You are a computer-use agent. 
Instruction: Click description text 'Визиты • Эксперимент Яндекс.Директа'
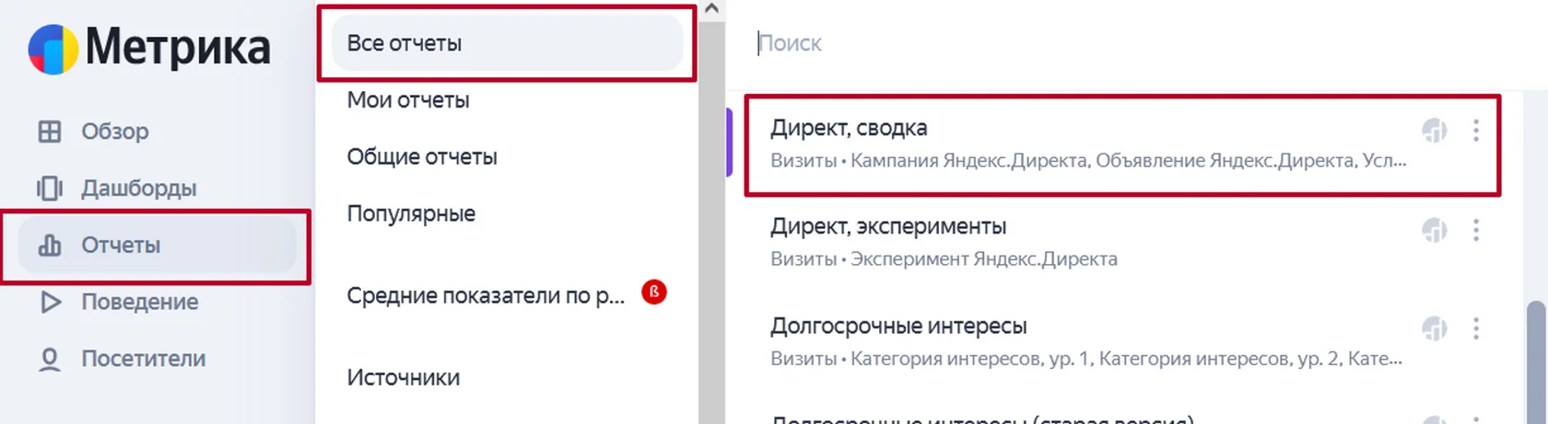(x=944, y=259)
